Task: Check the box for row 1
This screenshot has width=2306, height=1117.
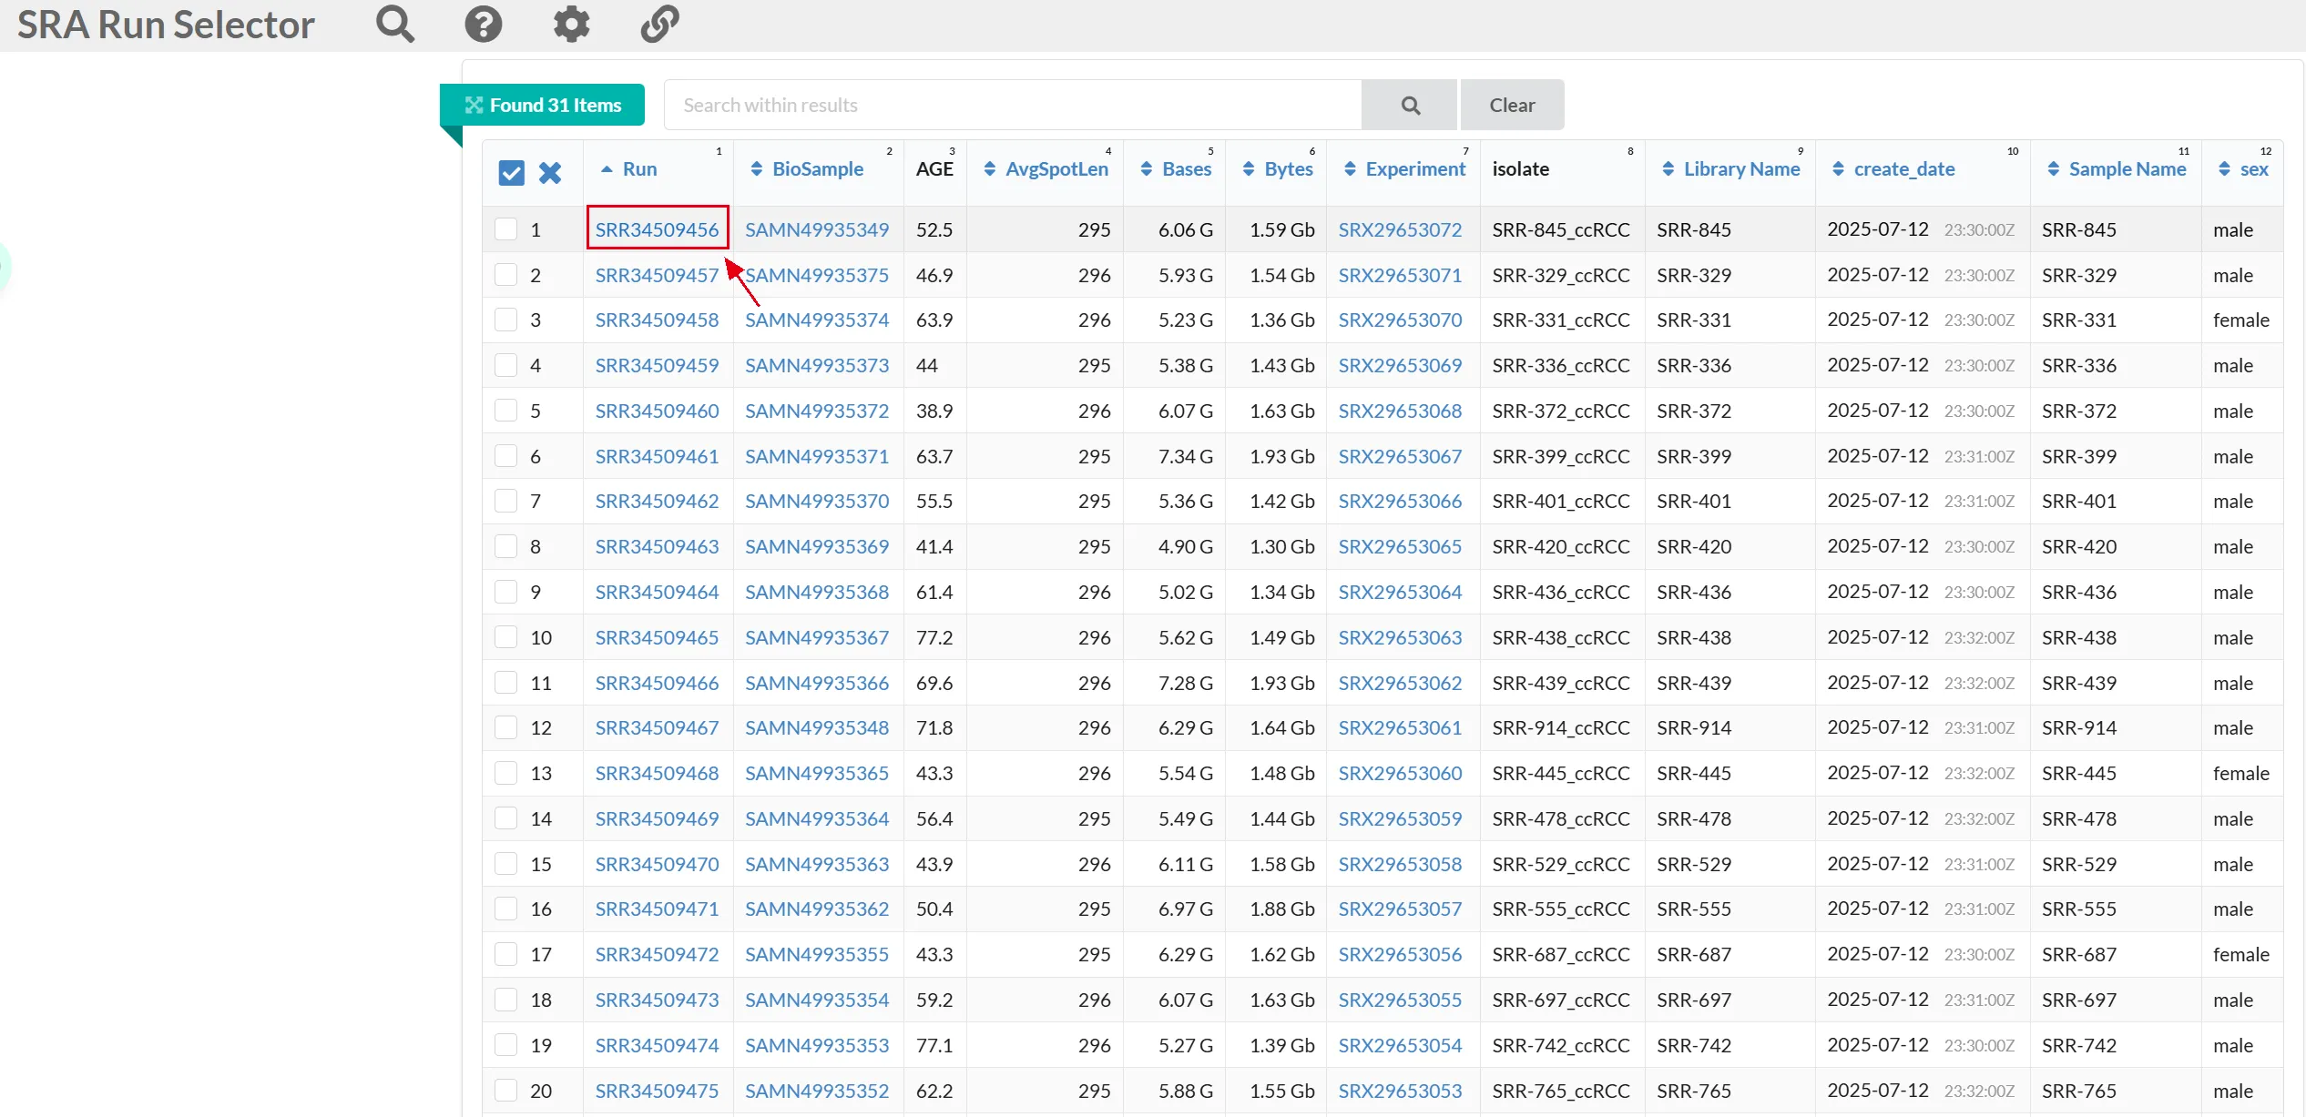Action: click(505, 228)
